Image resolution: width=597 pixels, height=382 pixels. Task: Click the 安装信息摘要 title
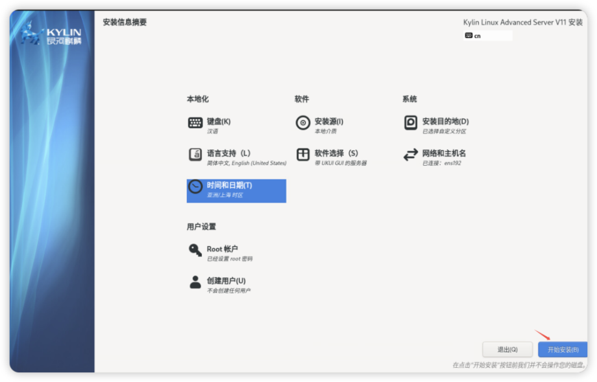click(125, 22)
